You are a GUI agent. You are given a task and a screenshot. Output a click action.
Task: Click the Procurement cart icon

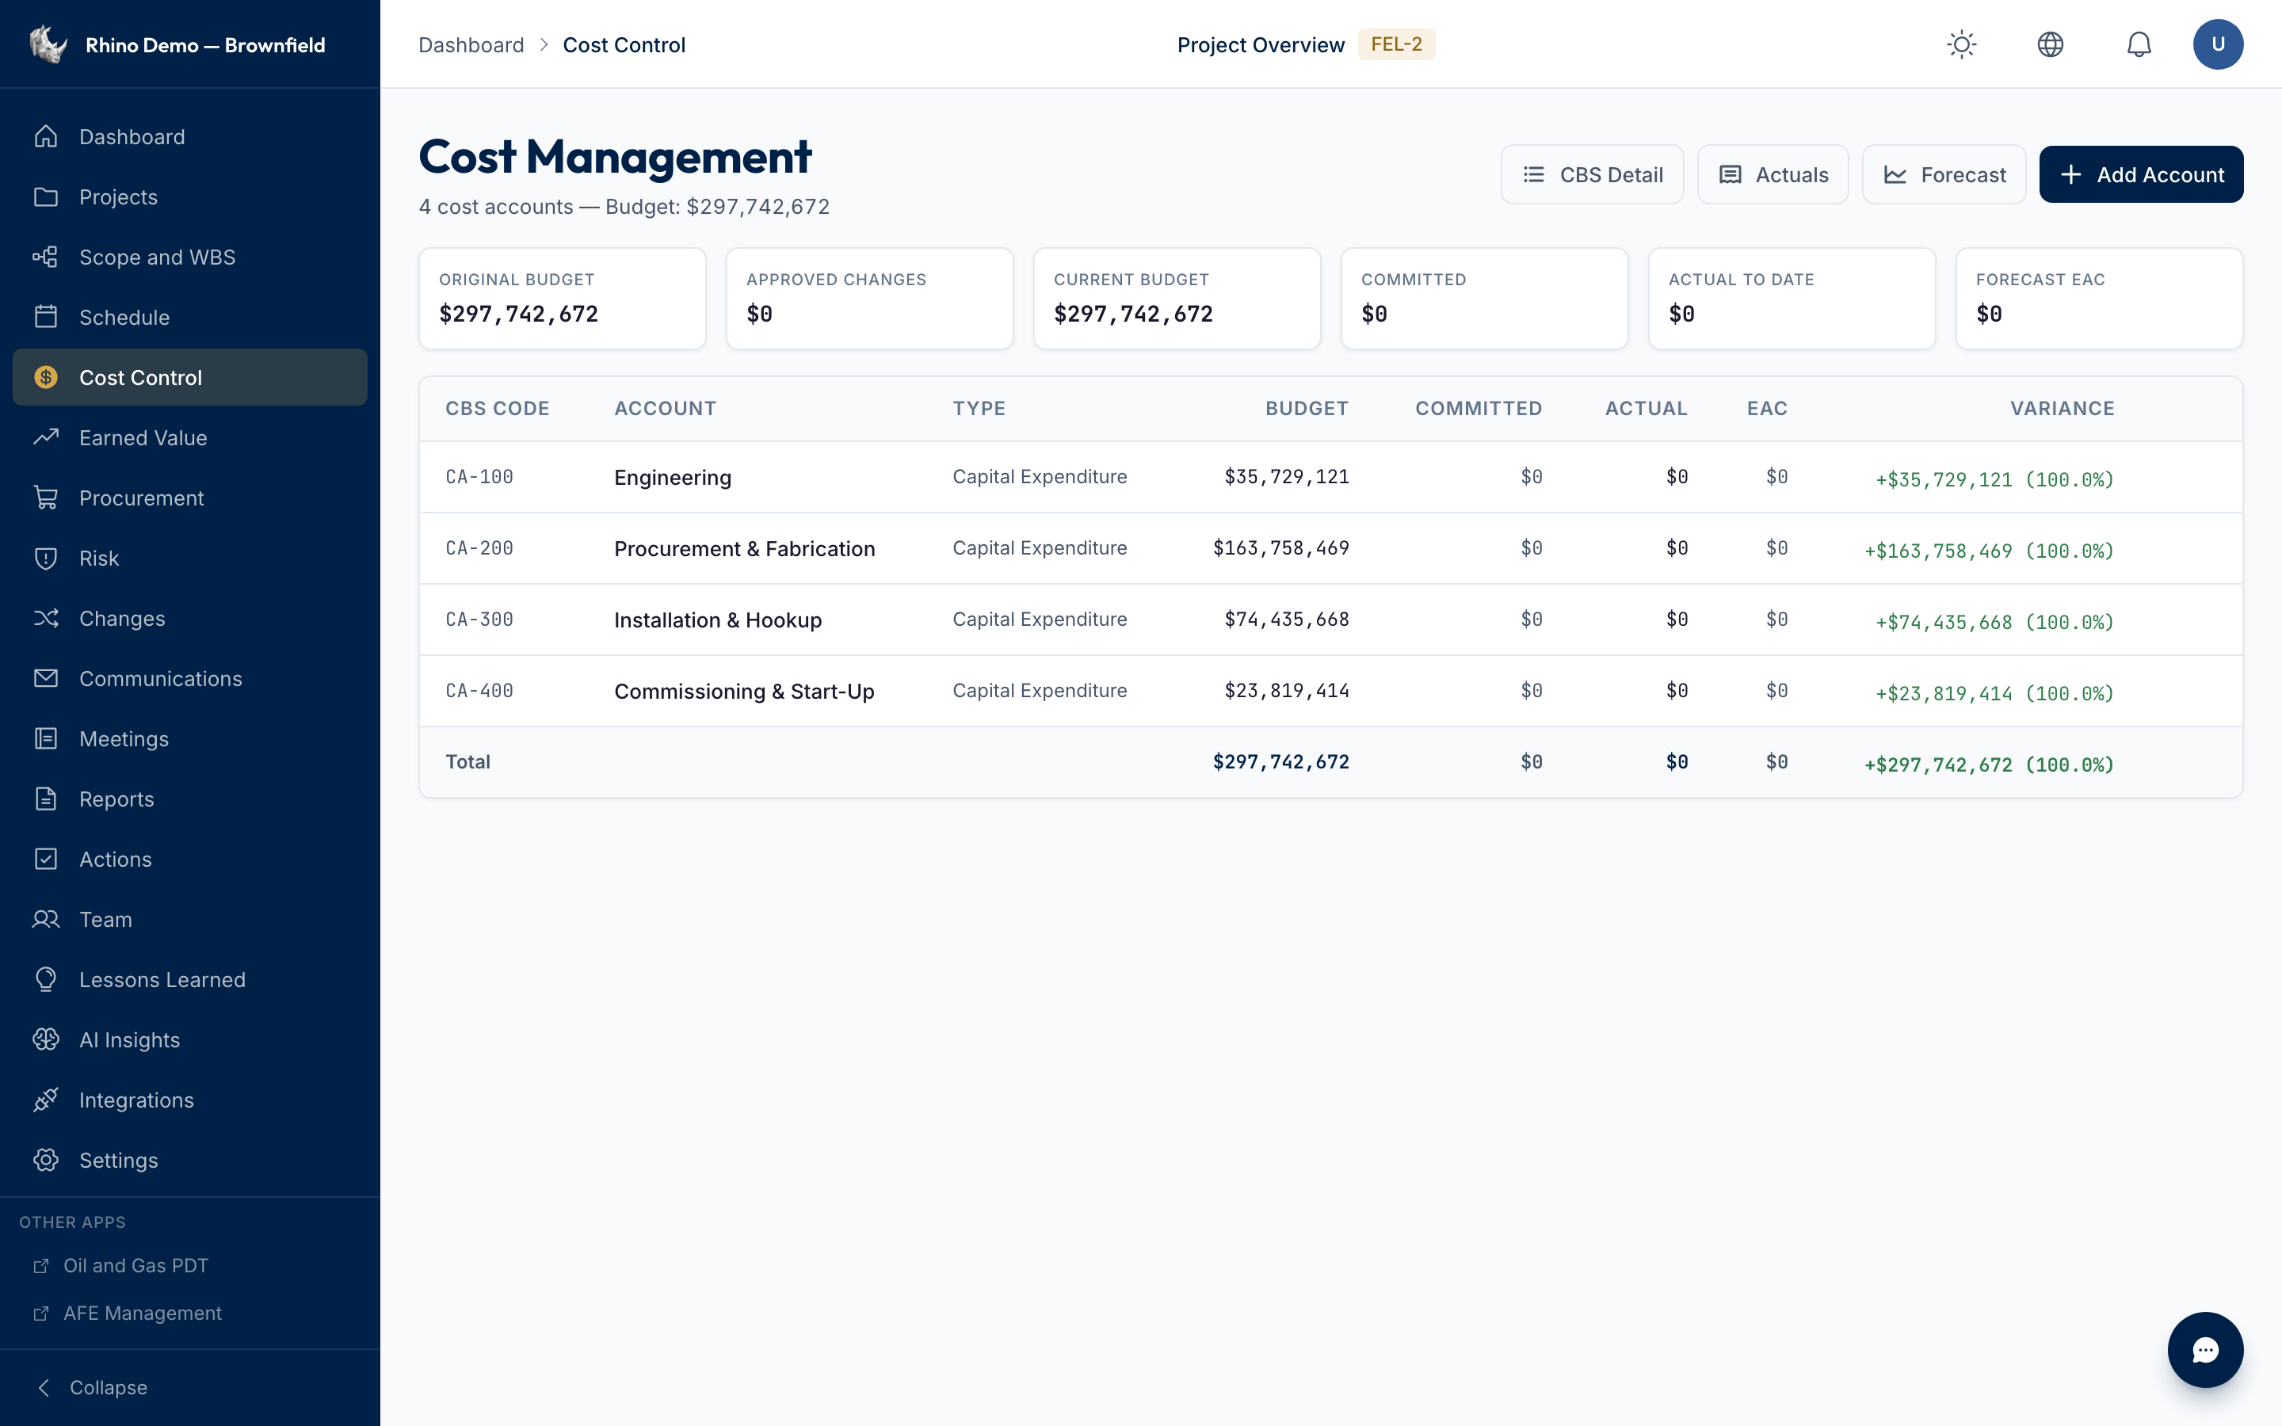click(x=45, y=498)
